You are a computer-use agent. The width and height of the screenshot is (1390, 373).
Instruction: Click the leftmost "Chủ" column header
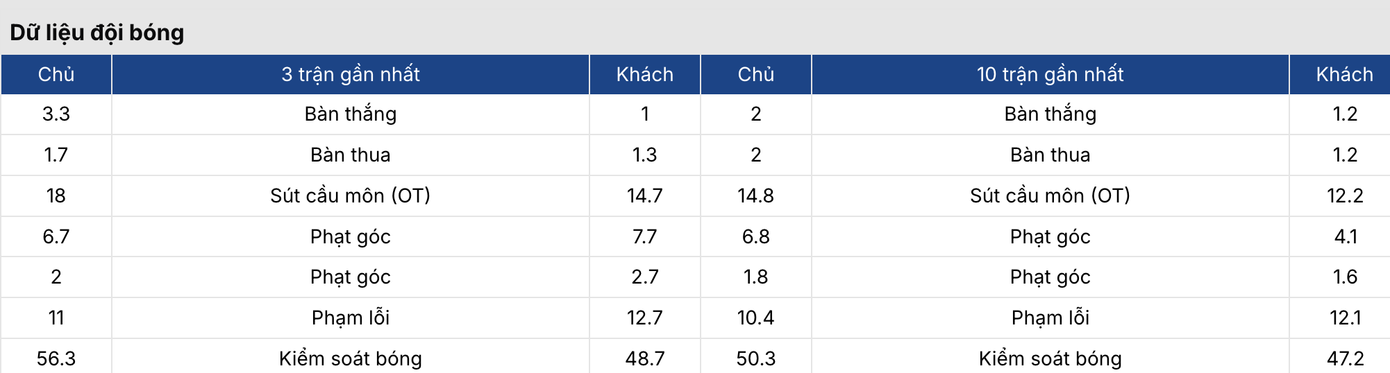coord(56,74)
